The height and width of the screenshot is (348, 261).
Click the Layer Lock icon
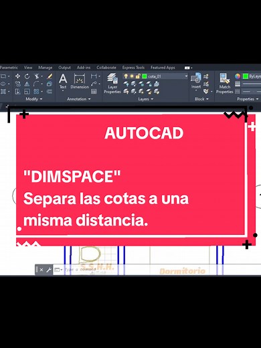149,84
